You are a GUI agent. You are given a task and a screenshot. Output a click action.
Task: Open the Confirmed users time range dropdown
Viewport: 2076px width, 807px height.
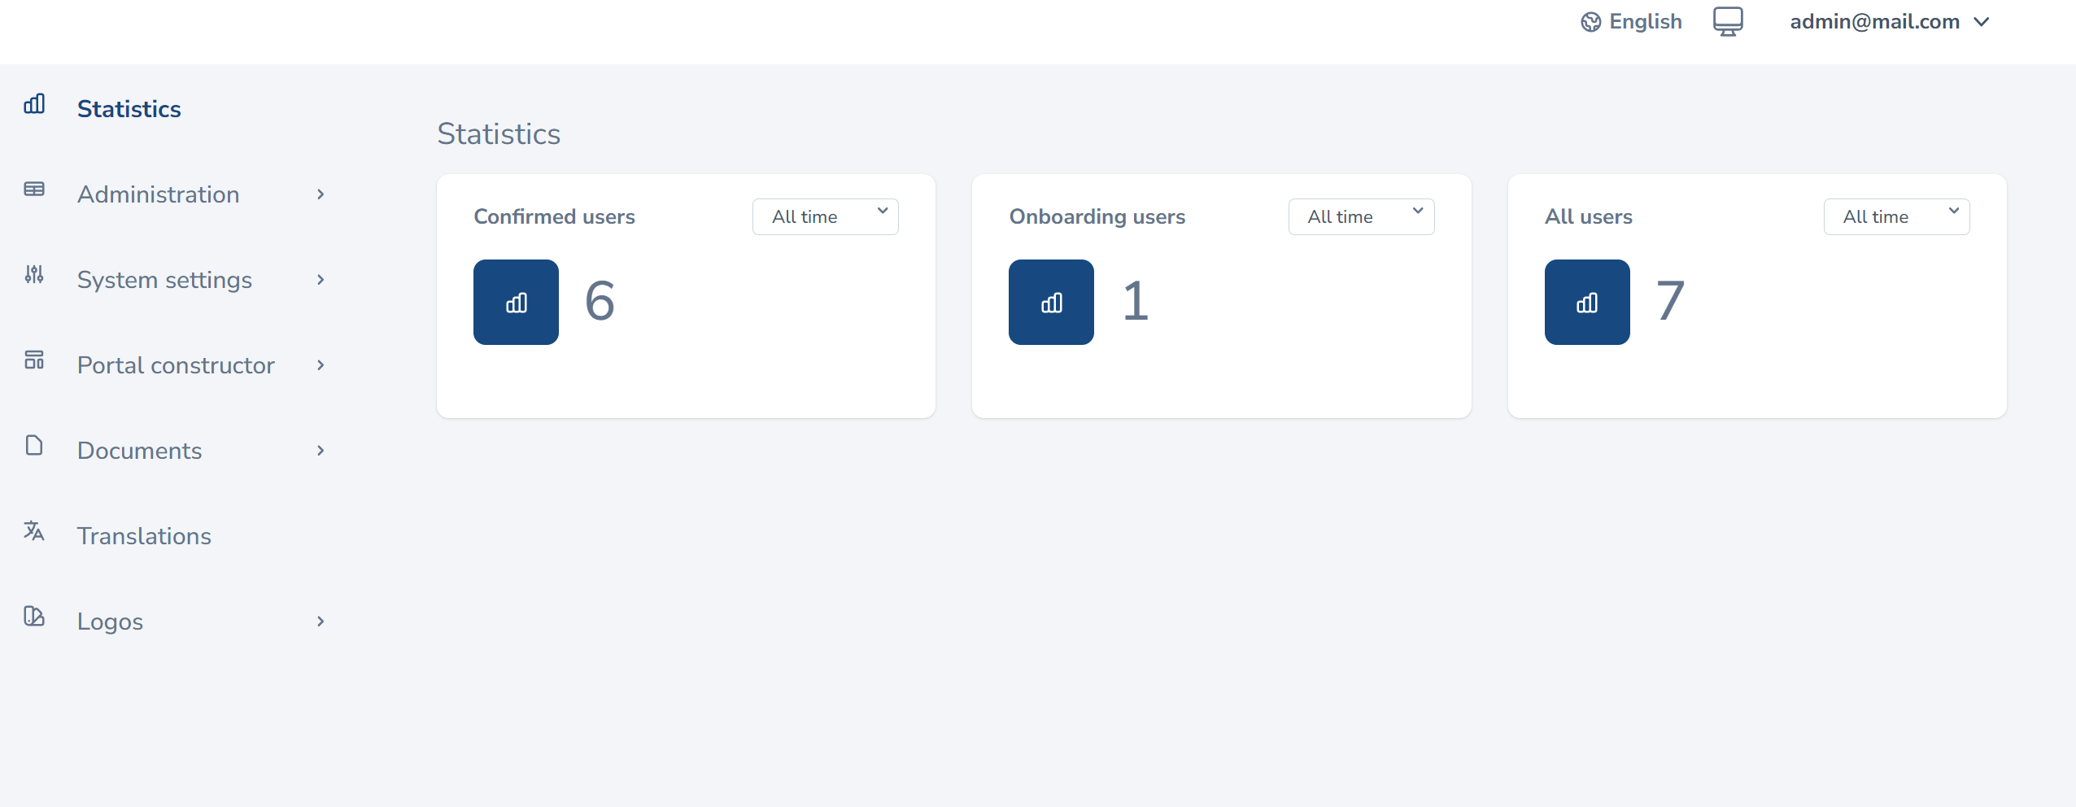click(x=825, y=217)
